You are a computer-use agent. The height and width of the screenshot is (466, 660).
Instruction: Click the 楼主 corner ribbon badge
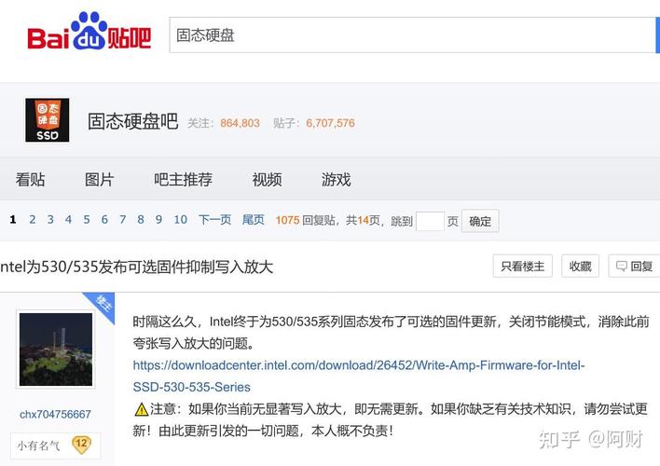tap(102, 305)
